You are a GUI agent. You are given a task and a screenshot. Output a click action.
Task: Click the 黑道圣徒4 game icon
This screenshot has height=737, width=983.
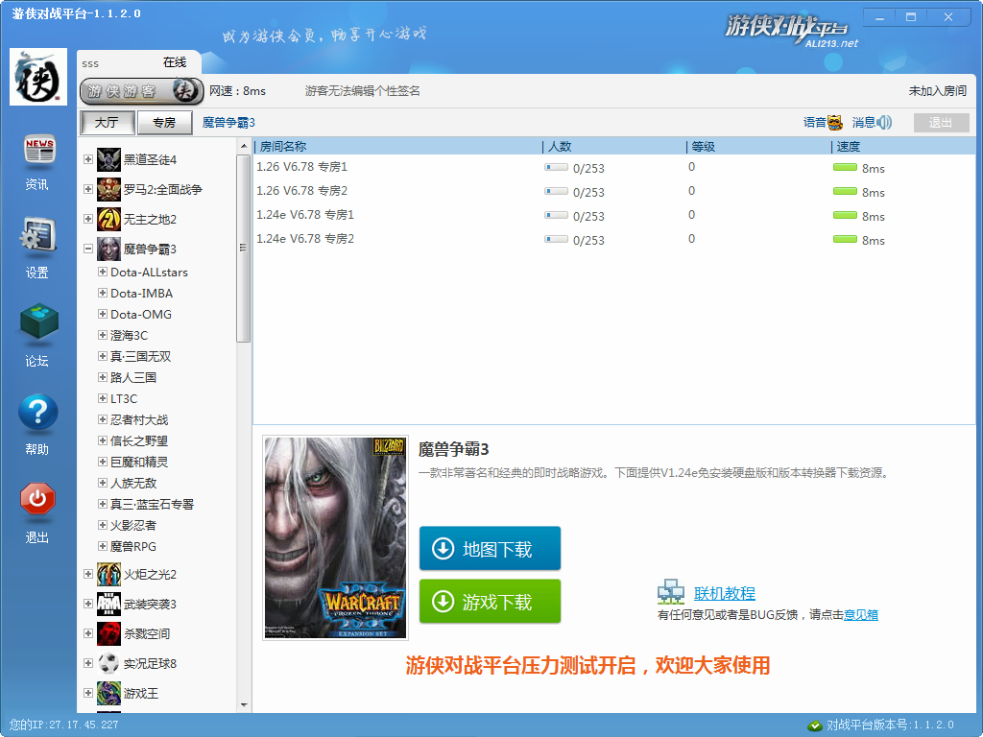point(108,160)
